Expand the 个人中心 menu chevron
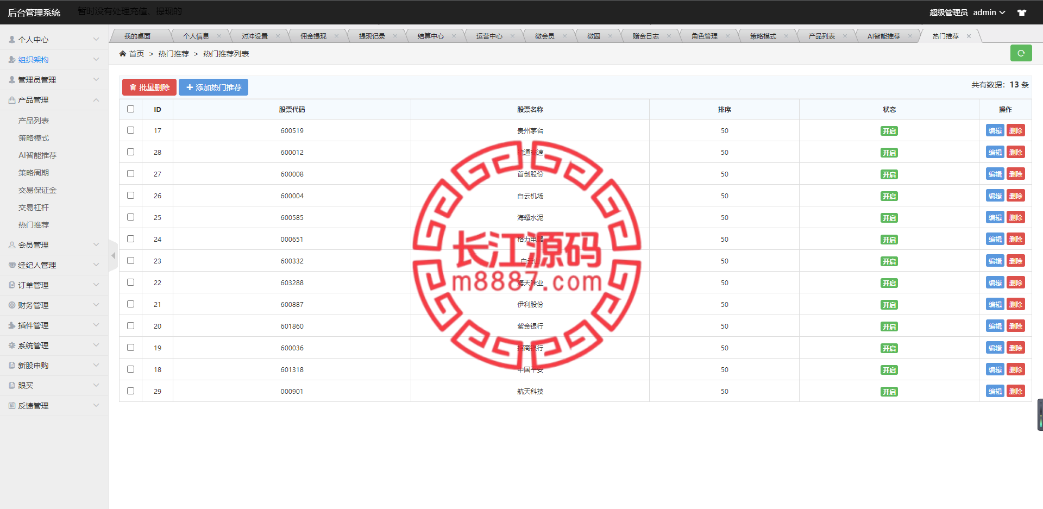Viewport: 1043px width, 509px height. point(96,39)
